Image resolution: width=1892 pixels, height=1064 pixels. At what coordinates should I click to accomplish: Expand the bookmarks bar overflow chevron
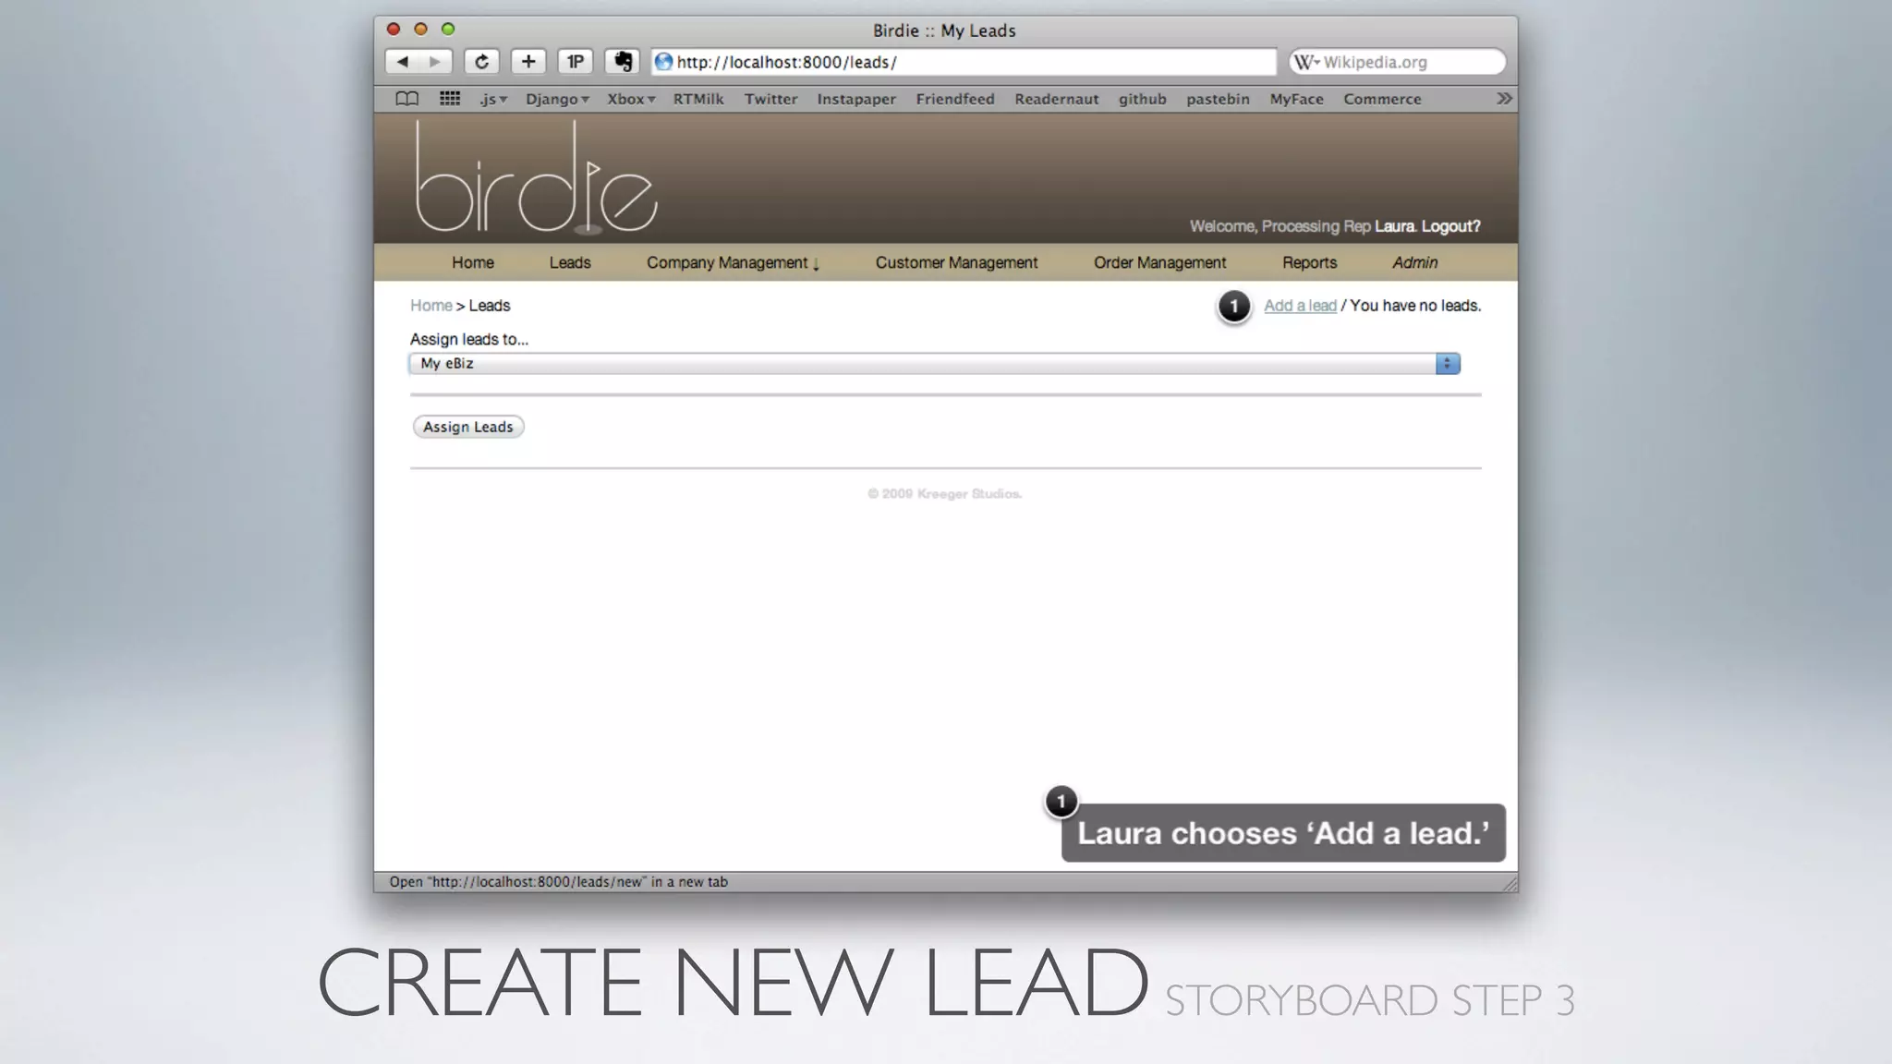1504,99
